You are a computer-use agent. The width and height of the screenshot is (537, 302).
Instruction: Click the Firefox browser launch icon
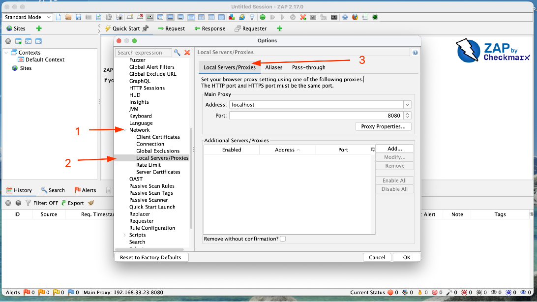coord(355,17)
